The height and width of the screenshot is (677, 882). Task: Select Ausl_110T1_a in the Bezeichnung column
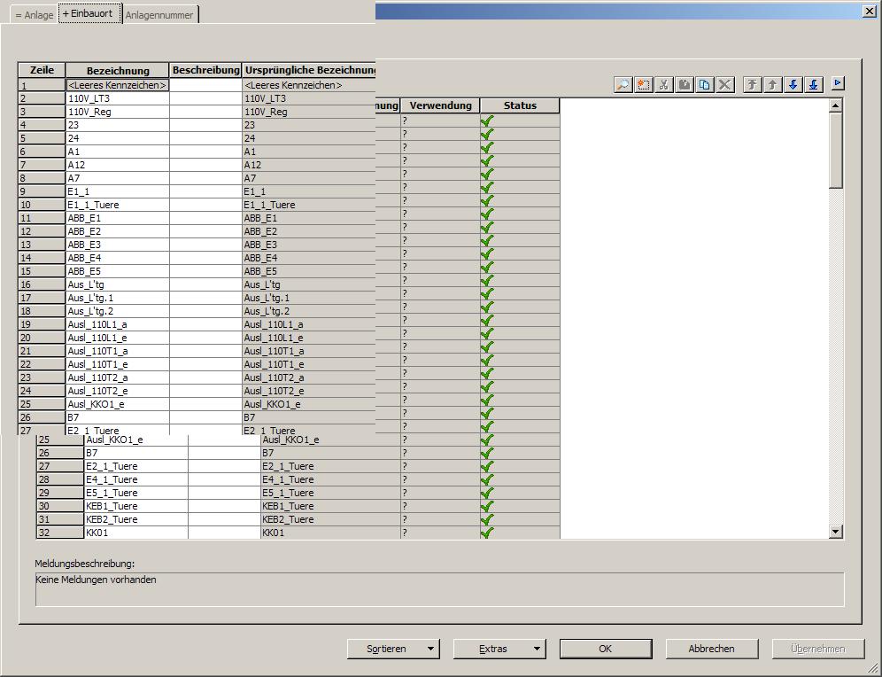[118, 351]
